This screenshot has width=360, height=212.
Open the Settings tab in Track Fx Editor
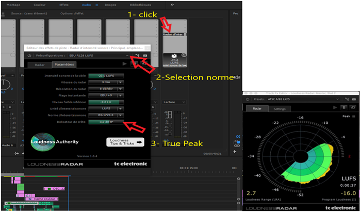click(280, 109)
